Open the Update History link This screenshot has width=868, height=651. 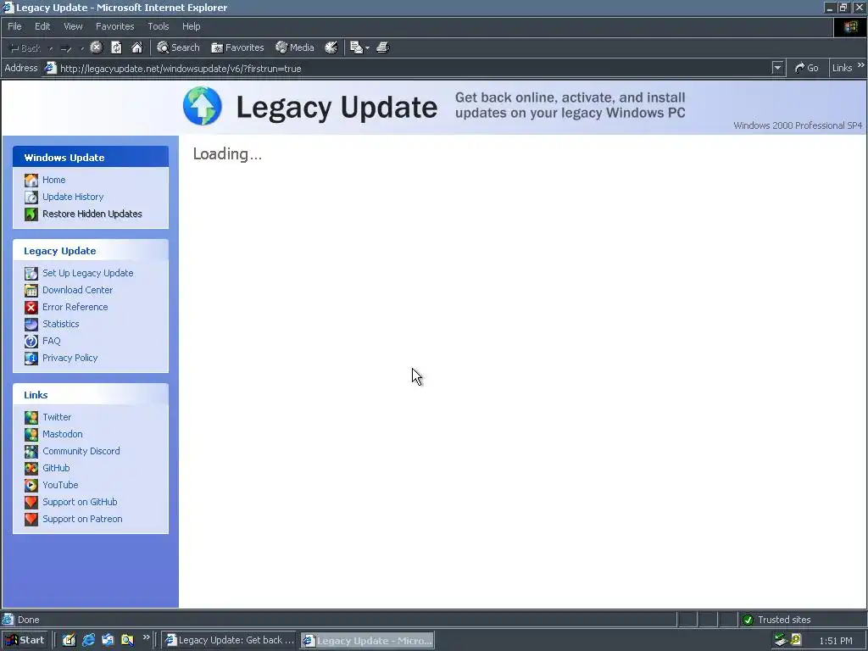[x=73, y=197]
